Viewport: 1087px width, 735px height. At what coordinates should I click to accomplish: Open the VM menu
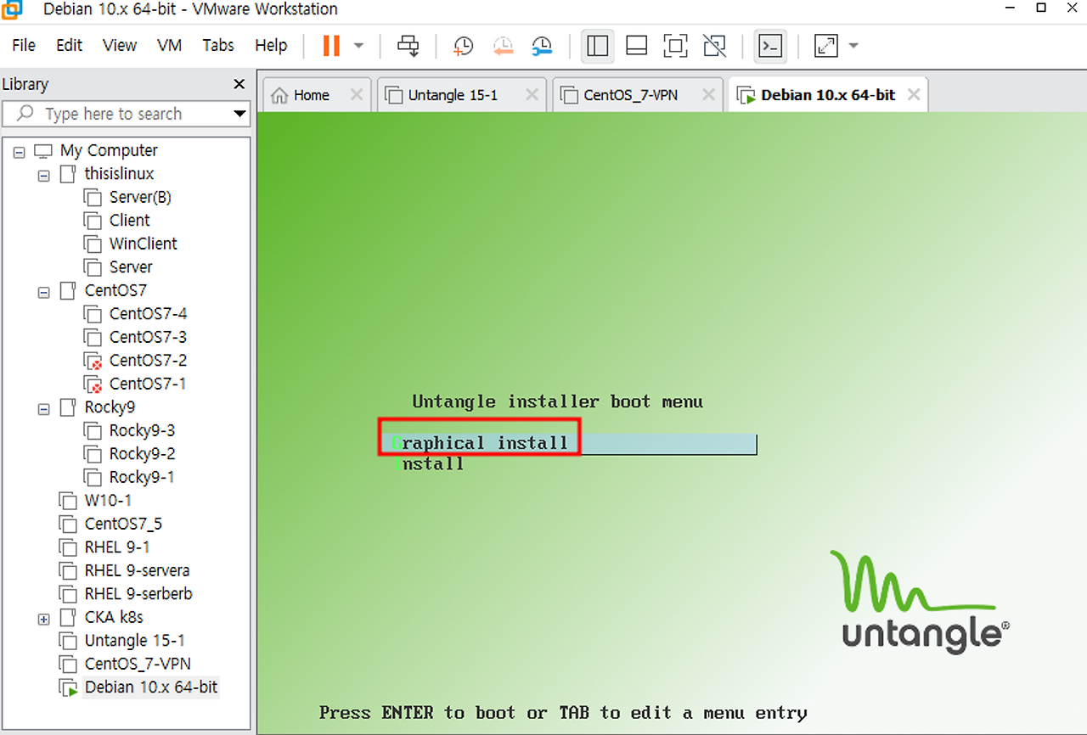click(170, 46)
